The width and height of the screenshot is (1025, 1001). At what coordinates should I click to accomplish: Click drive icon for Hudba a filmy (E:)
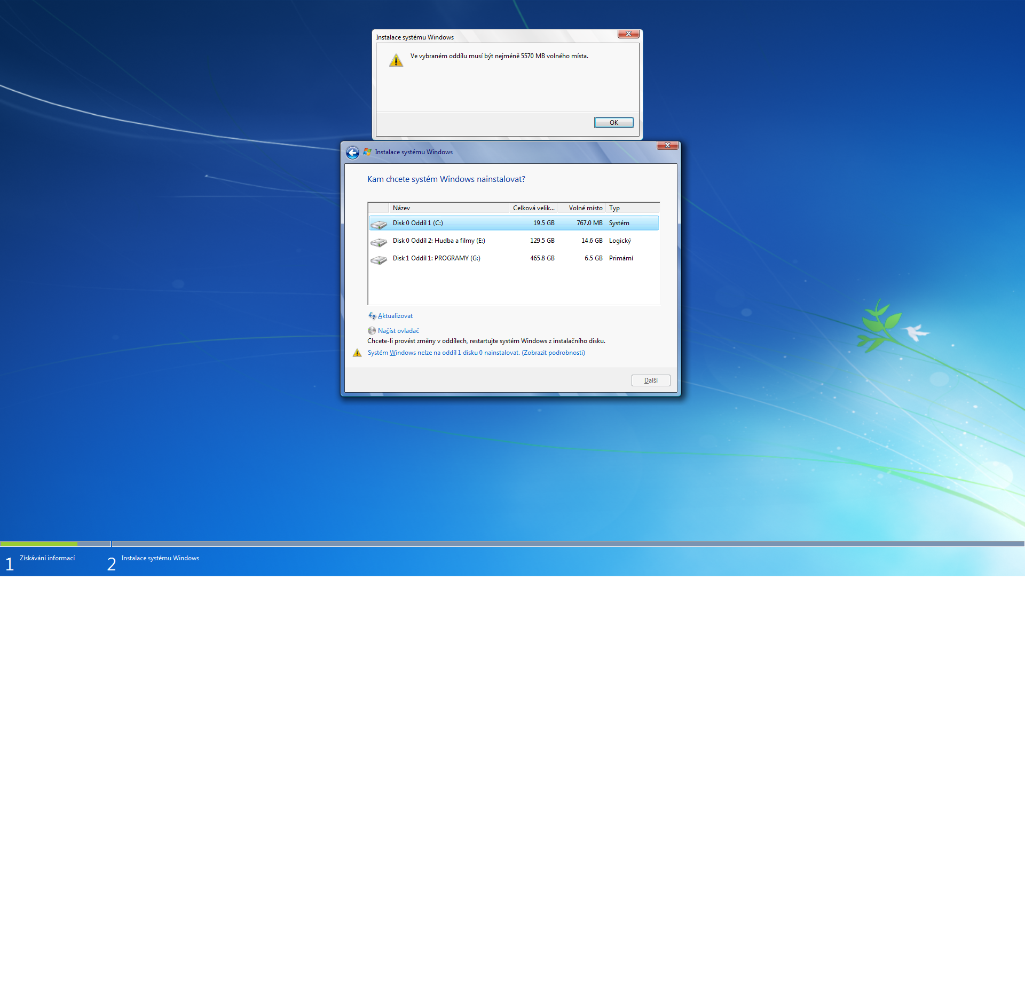(x=379, y=242)
